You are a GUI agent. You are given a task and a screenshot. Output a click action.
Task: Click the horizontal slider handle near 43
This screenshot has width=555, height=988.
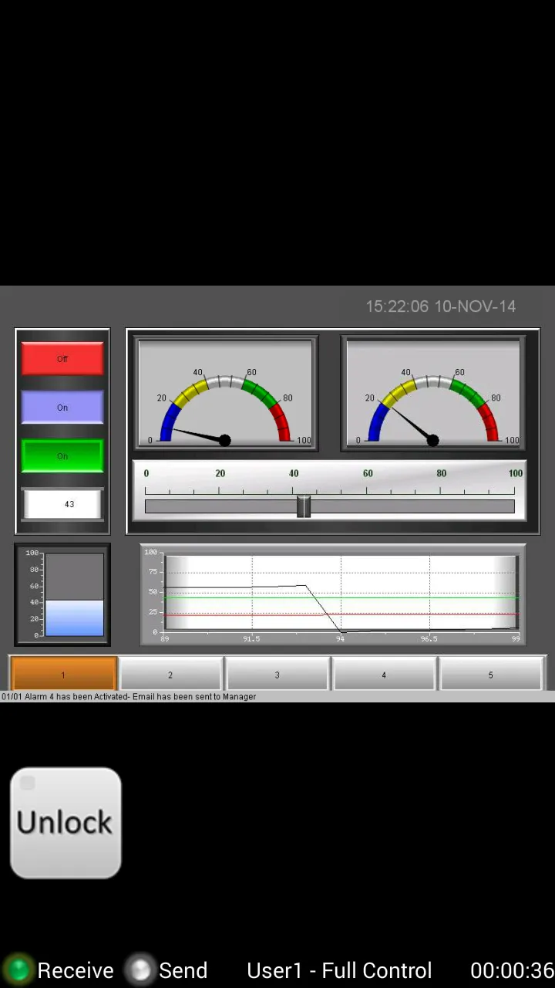point(304,506)
